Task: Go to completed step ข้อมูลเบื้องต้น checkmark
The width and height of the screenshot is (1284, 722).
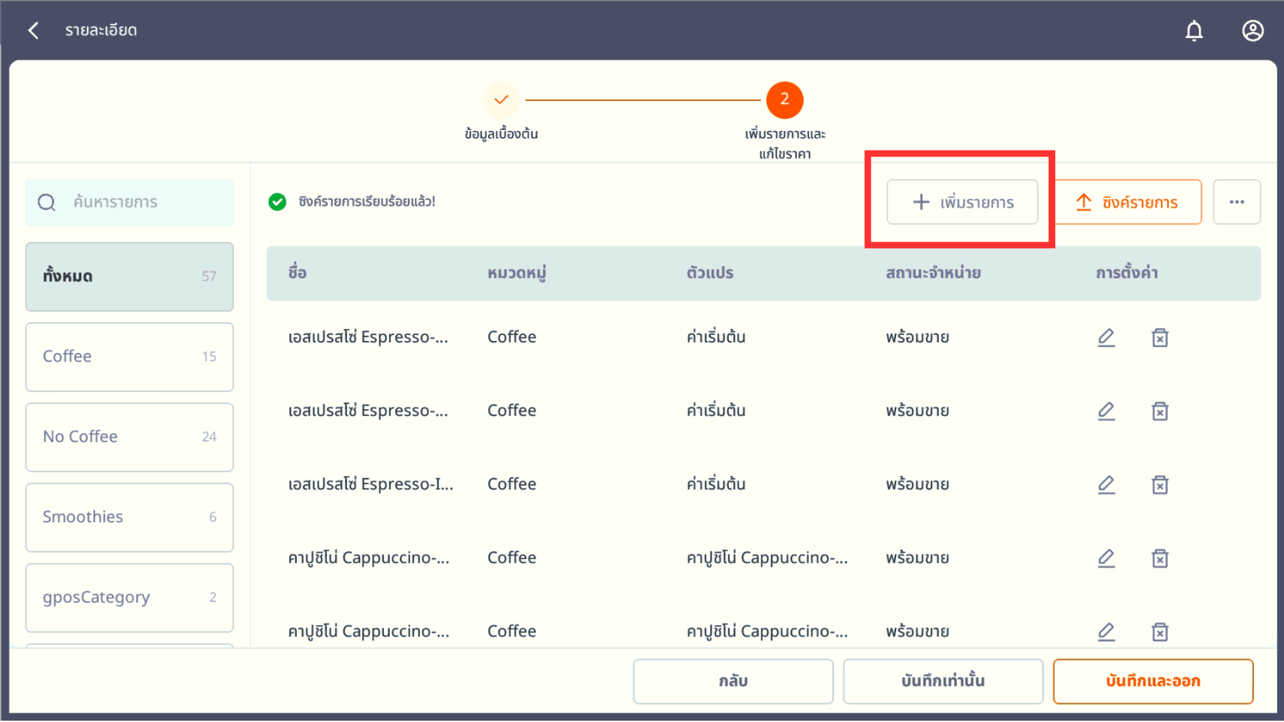Action: coord(501,100)
